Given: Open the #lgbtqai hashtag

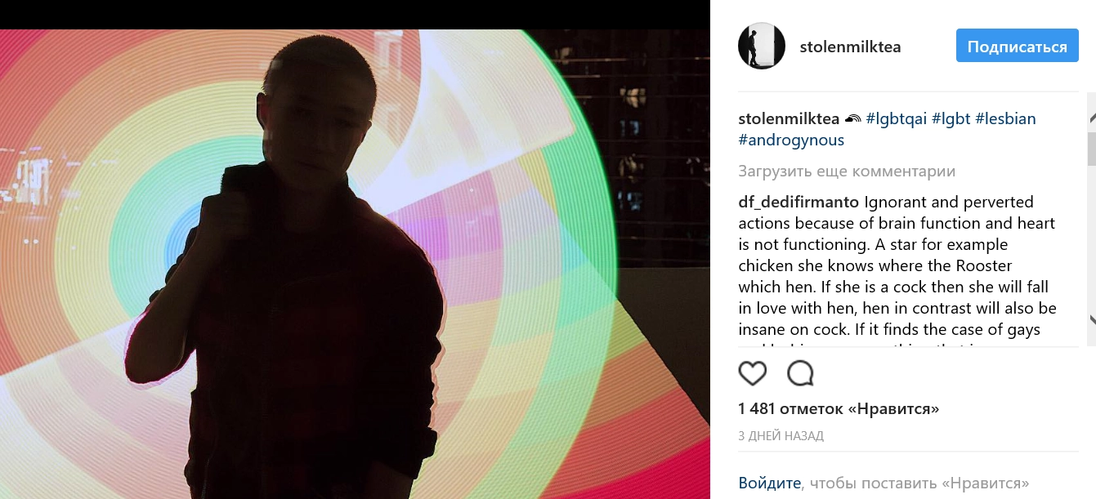Looking at the screenshot, I should [897, 118].
